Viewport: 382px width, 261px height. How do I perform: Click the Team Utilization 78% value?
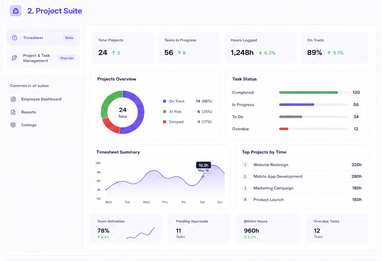[x=103, y=231]
